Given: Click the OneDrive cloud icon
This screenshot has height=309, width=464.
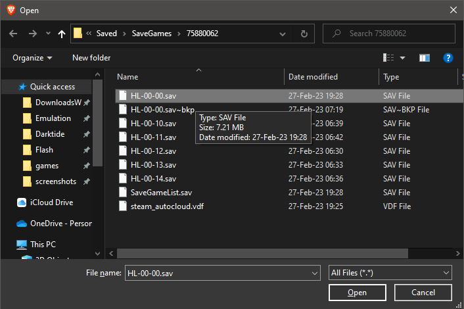Looking at the screenshot, I should 22,224.
